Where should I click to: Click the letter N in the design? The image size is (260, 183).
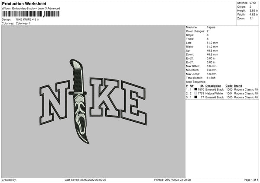pyautogui.click(x=55, y=102)
